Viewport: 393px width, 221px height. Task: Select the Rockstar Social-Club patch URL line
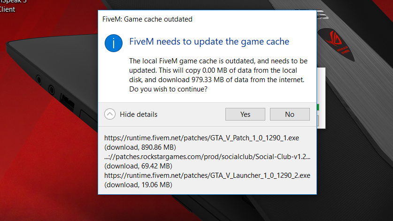click(x=207, y=156)
